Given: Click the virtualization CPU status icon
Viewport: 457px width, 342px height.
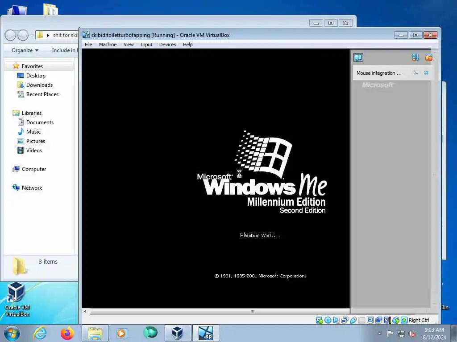Looking at the screenshot, I should pyautogui.click(x=387, y=320).
